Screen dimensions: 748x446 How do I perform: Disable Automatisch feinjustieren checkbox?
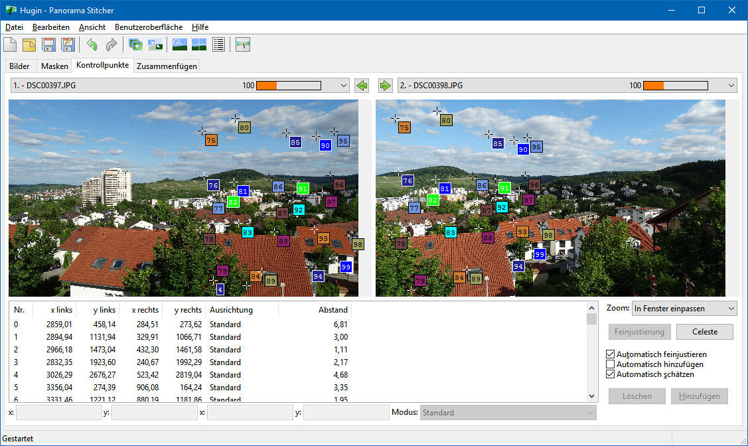611,354
